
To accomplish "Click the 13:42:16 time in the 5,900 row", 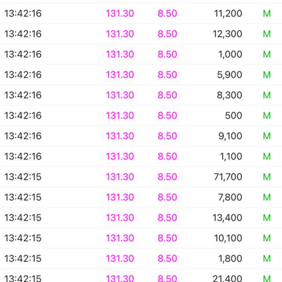I will coord(23,75).
